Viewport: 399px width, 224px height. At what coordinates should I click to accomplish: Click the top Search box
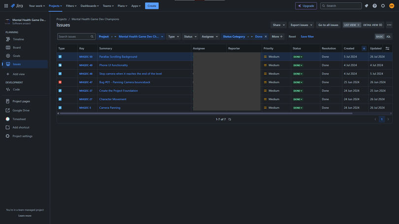tap(341, 6)
